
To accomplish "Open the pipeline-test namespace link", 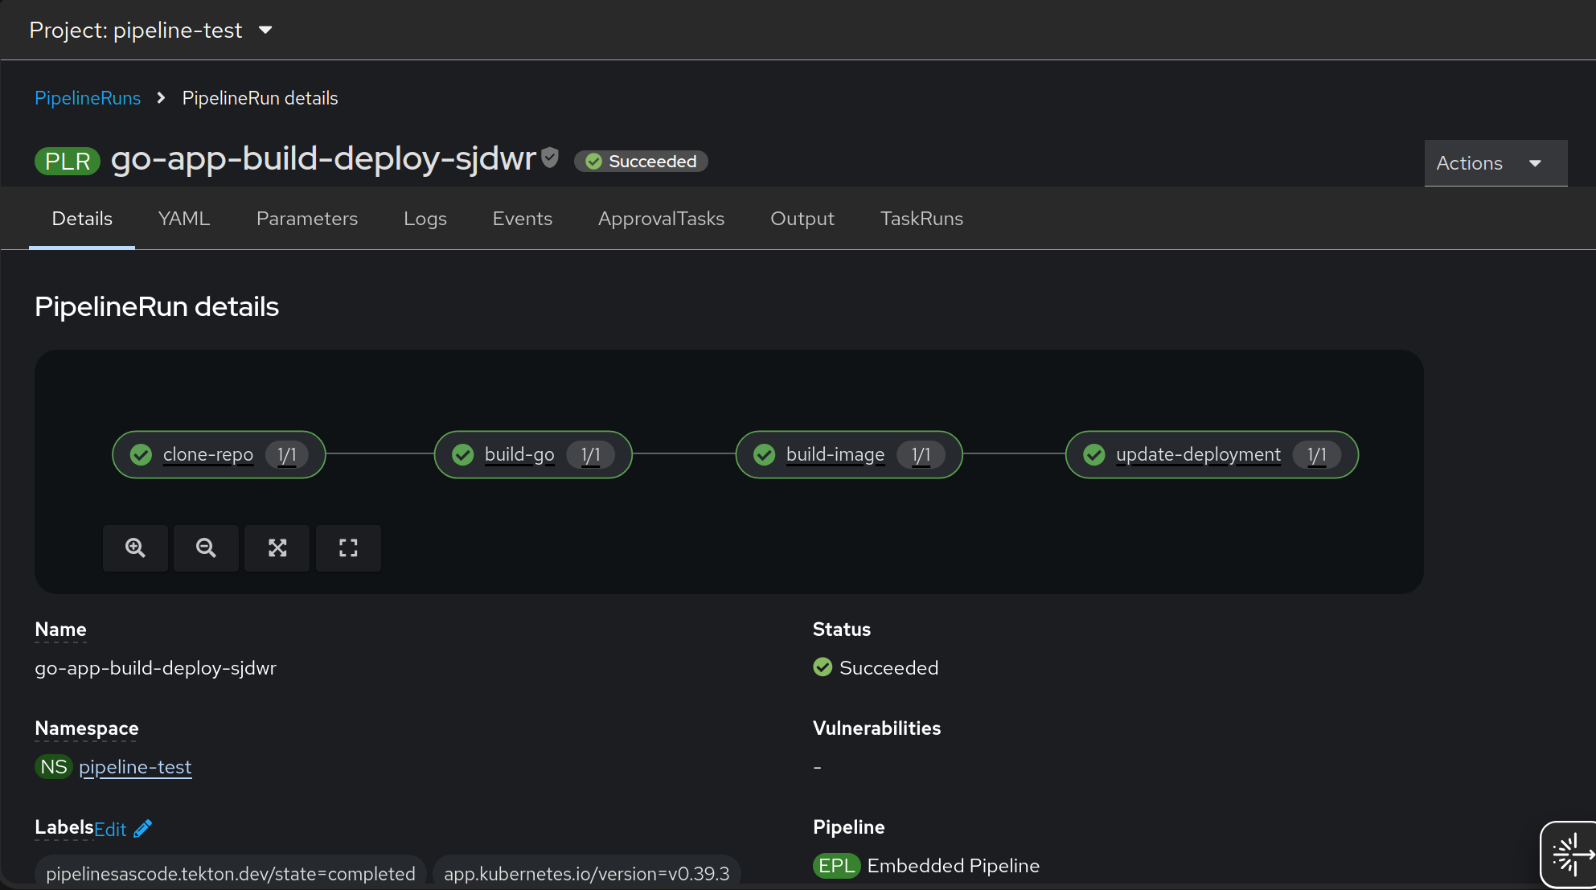I will coord(135,767).
